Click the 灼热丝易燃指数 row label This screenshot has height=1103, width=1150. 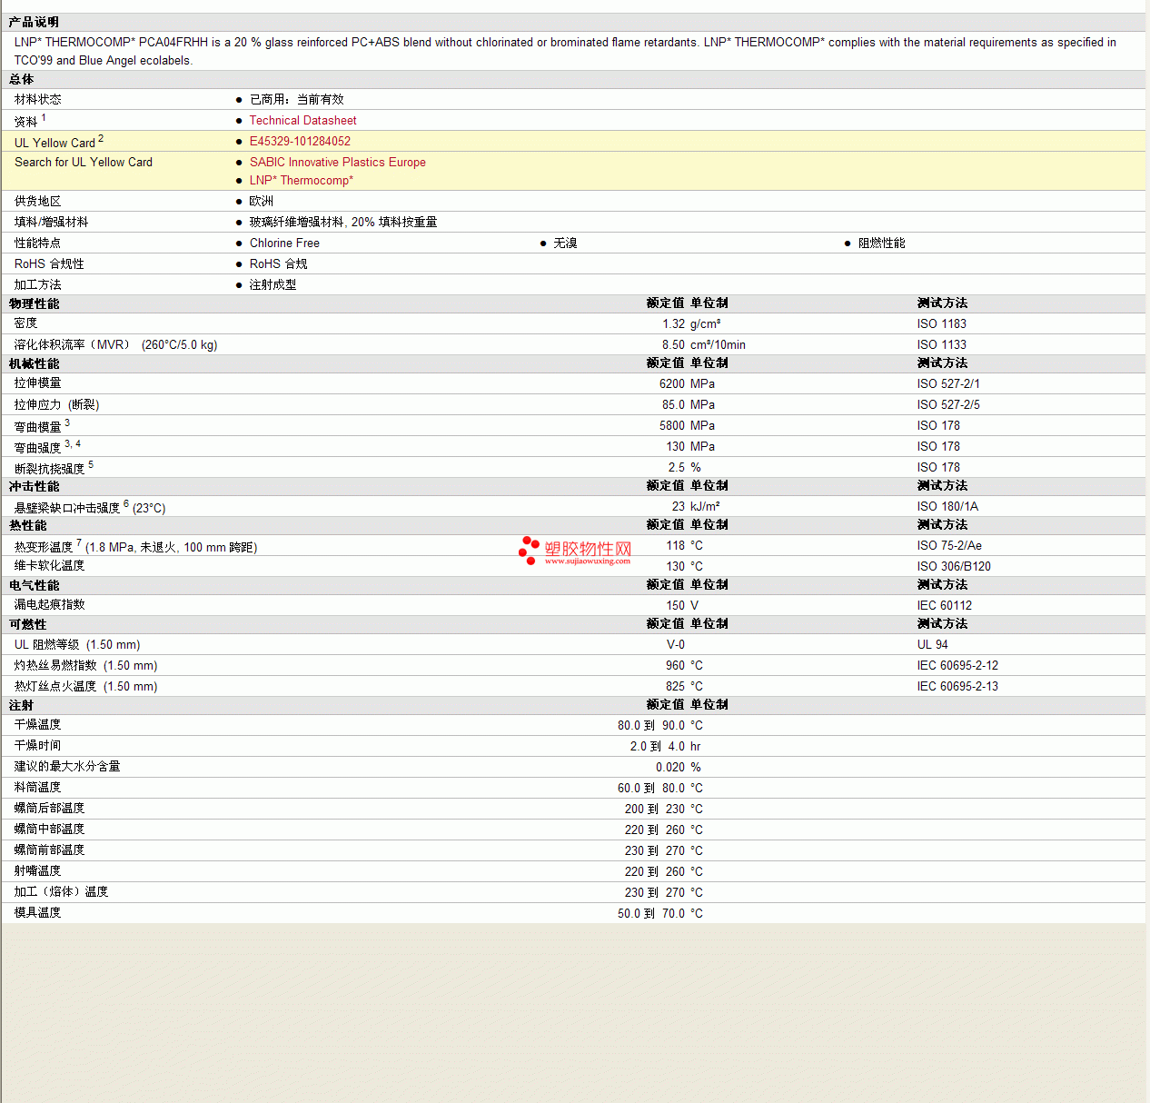click(x=55, y=665)
